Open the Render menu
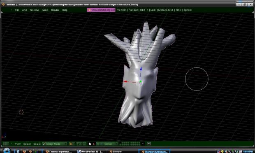Viewport: 255px width, 153px height. click(x=55, y=10)
